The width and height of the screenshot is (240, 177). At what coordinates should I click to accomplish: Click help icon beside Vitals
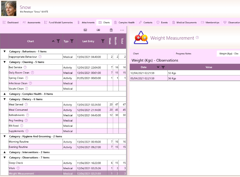coord(18,168)
